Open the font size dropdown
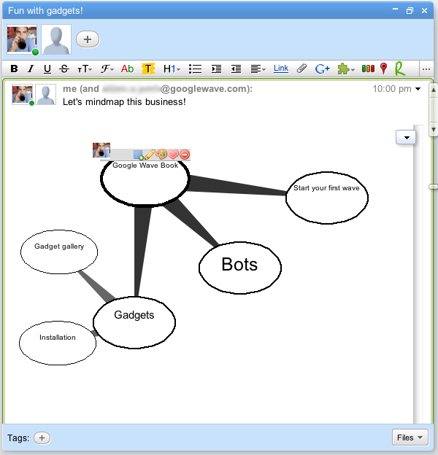 tap(85, 69)
